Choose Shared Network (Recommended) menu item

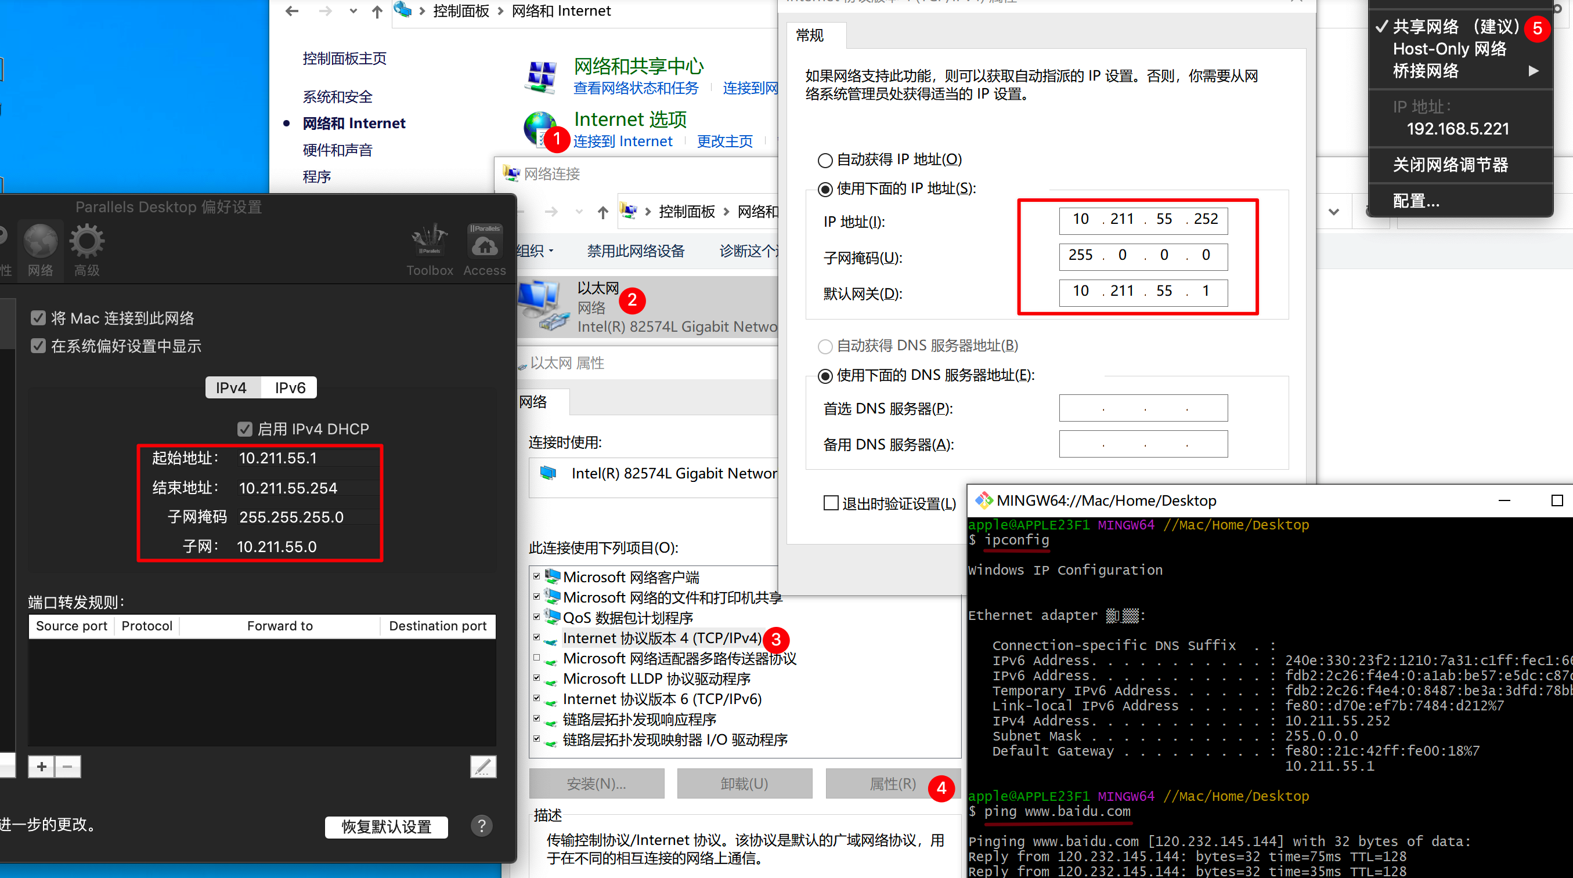[1456, 27]
